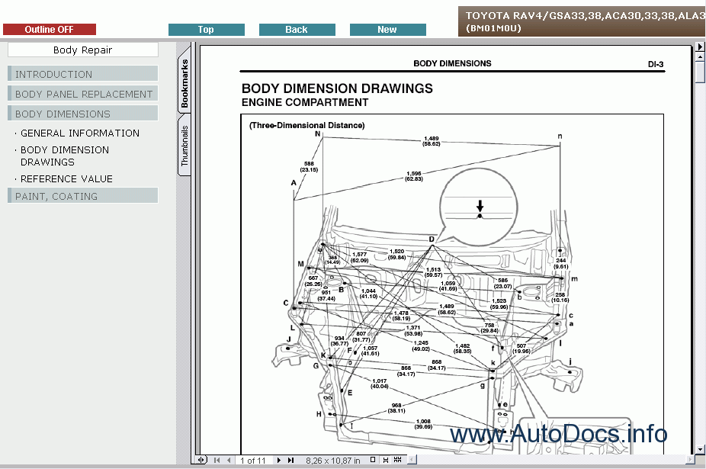Open the PAINT, COATING section
Image resolution: width=706 pixels, height=469 pixels.
(83, 196)
